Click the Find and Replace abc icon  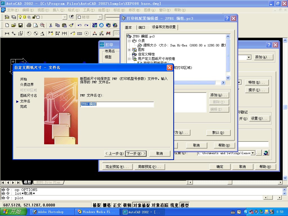[42, 25]
